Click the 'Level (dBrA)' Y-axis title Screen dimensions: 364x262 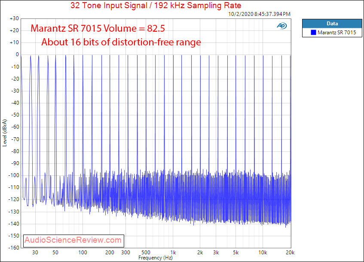point(5,133)
